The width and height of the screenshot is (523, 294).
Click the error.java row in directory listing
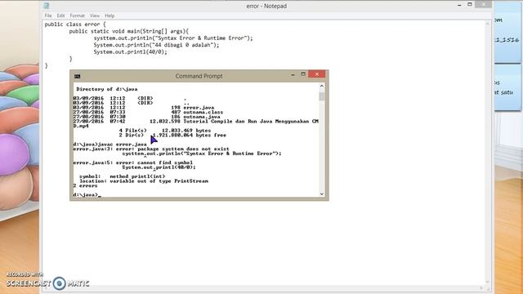click(144, 108)
